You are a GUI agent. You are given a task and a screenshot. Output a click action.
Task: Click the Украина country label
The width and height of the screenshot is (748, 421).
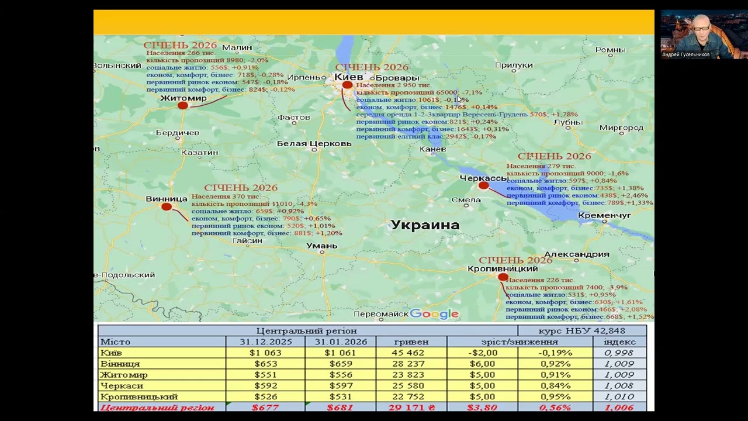(x=425, y=225)
